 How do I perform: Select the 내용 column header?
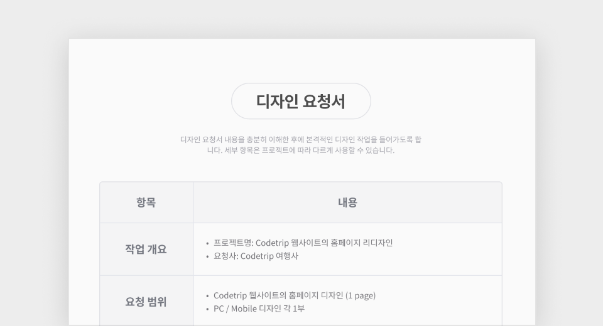coord(347,202)
